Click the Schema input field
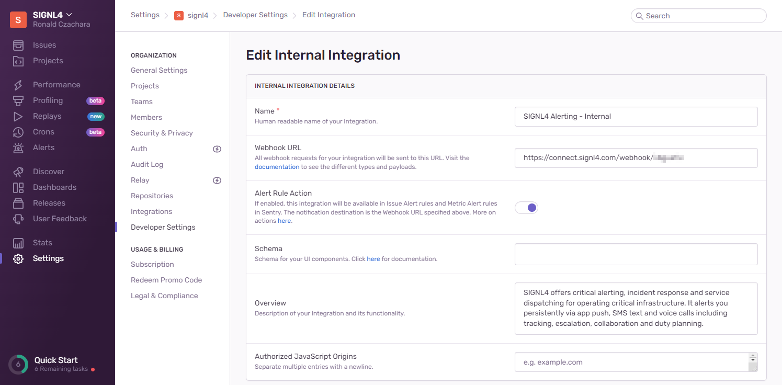 pos(636,254)
